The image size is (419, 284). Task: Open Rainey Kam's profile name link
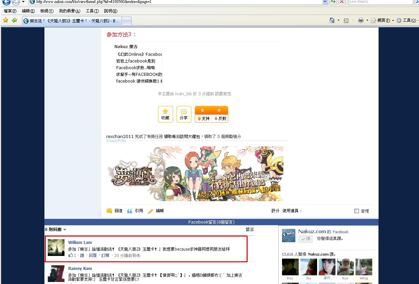(x=80, y=269)
